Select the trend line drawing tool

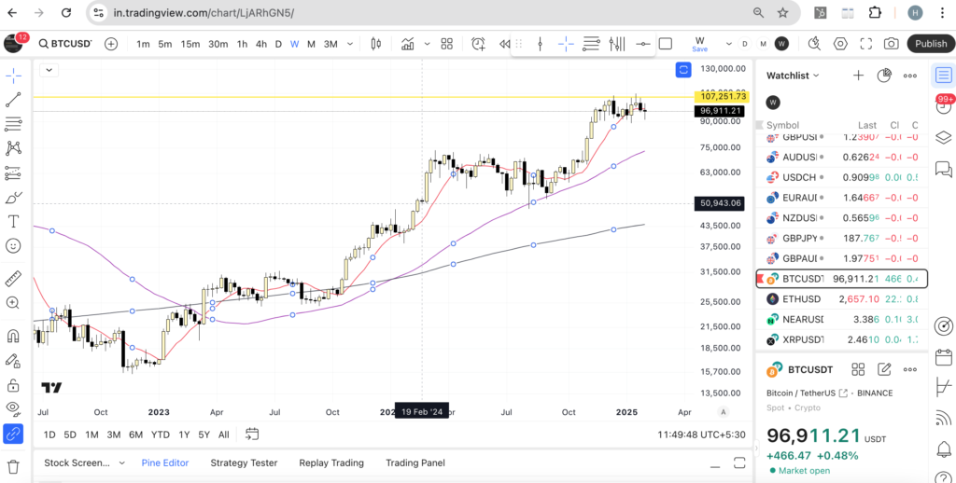[x=13, y=100]
